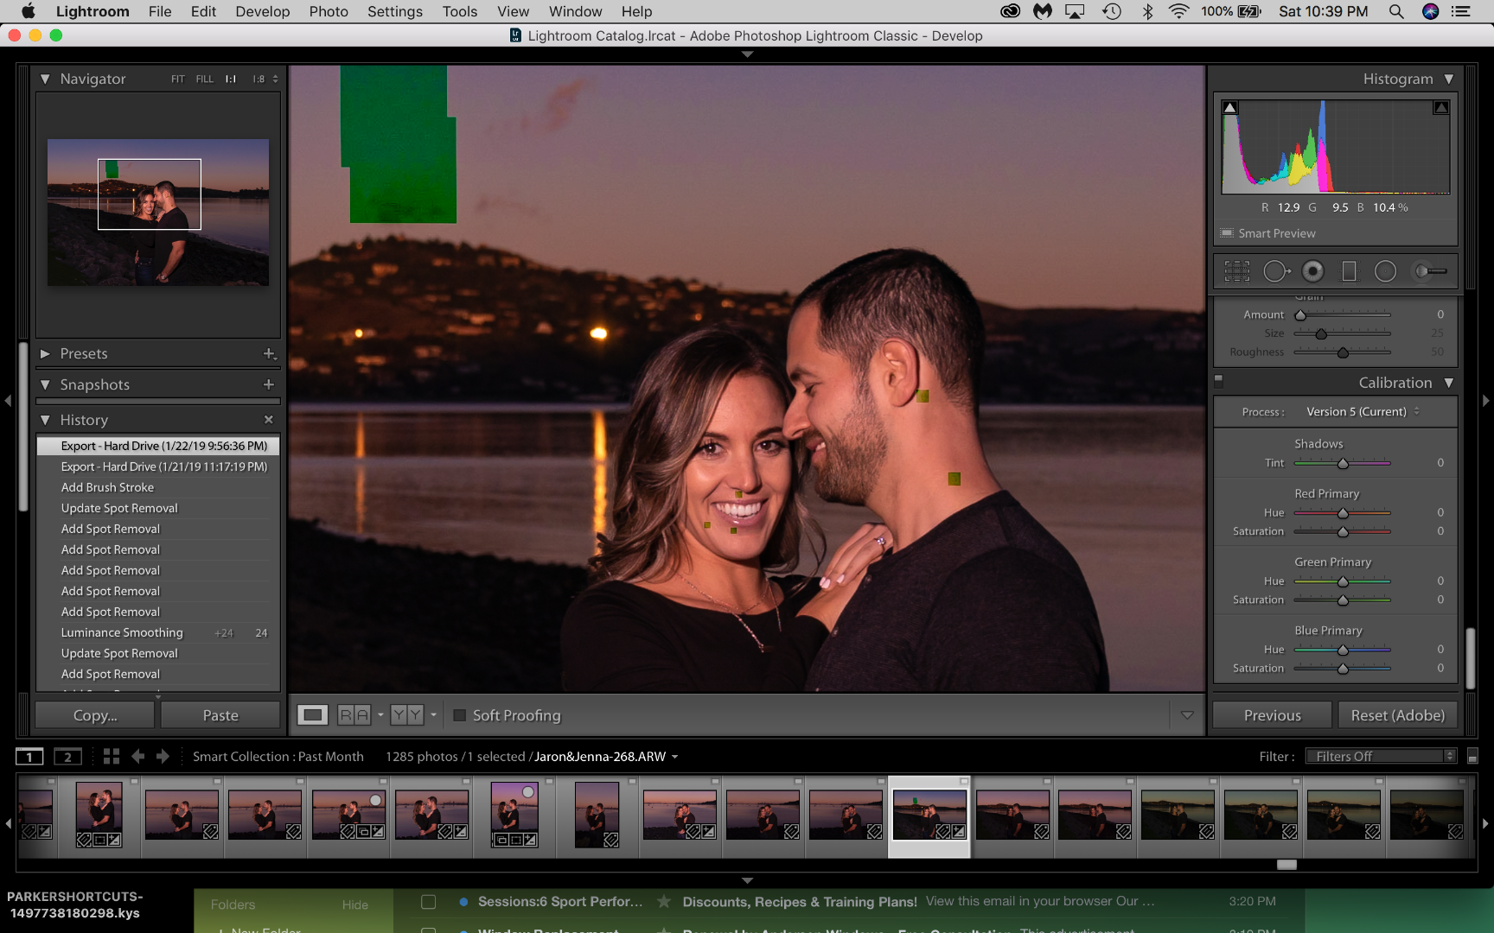Click the Paste settings button
This screenshot has height=933, width=1494.
point(220,715)
